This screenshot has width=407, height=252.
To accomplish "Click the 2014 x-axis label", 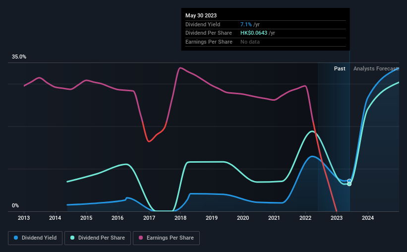I will coord(55,218).
